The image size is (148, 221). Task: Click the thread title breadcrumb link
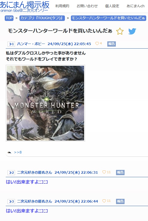tap(109, 18)
